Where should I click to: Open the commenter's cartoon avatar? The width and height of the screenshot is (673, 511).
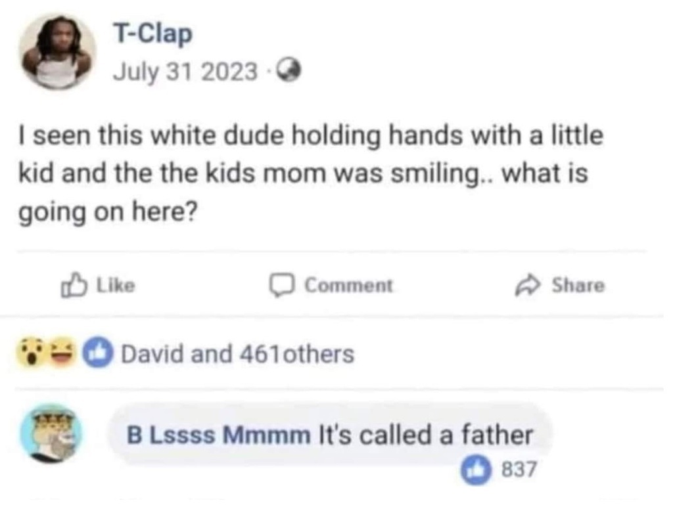click(51, 433)
